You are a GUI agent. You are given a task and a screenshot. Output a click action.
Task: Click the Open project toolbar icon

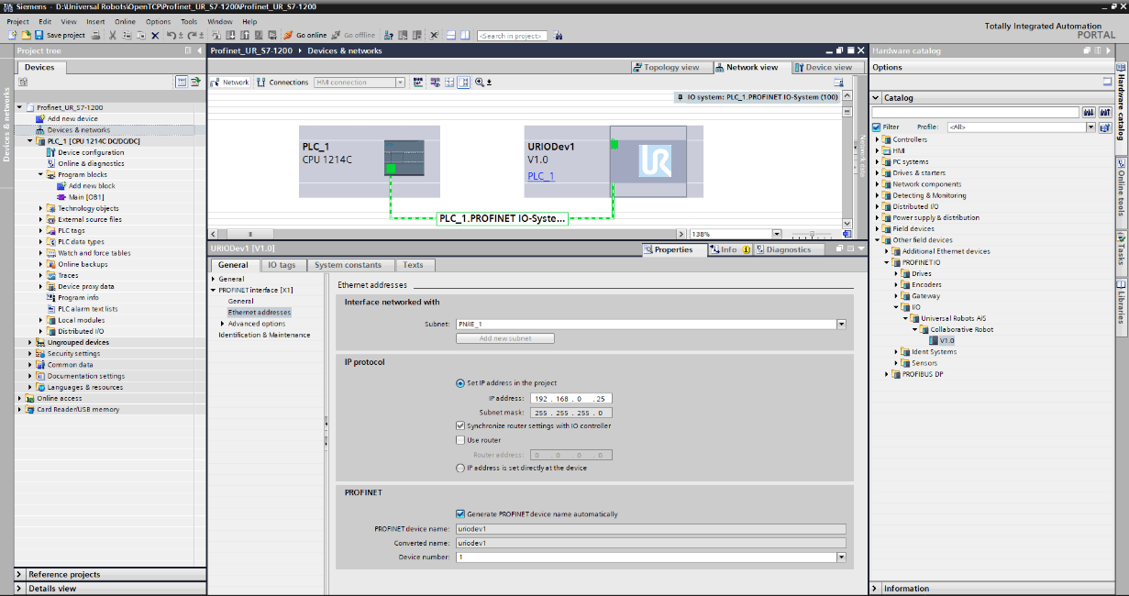coord(26,35)
